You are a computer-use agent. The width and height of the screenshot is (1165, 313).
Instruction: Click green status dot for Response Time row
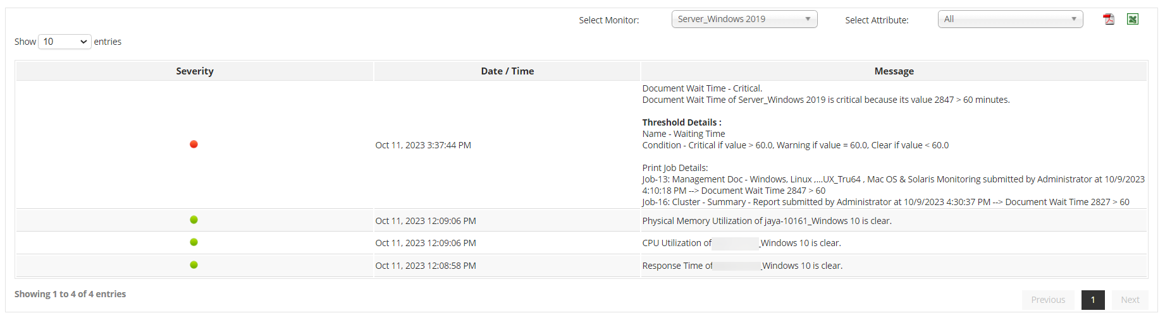194,265
